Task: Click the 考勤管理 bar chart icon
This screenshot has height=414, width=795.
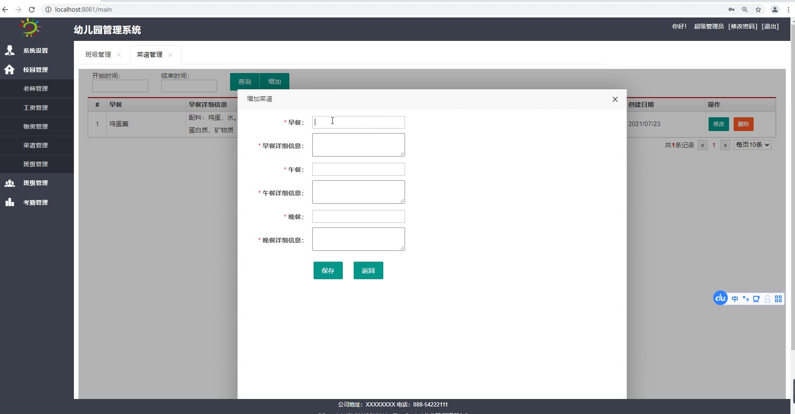Action: pyautogui.click(x=10, y=202)
